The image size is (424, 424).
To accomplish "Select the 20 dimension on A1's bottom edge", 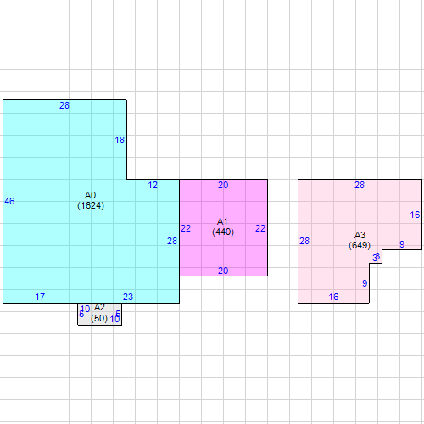I will pyautogui.click(x=223, y=271).
